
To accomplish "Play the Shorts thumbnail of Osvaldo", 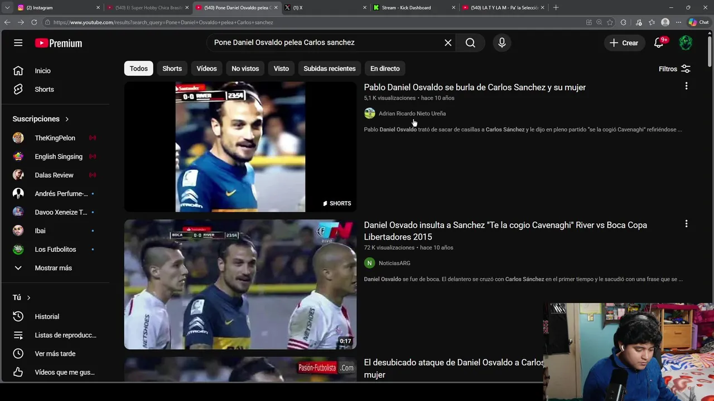I will pyautogui.click(x=240, y=147).
